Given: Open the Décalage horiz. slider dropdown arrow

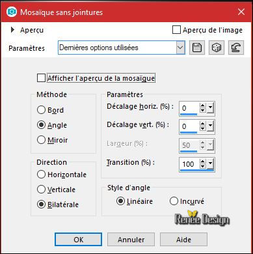Looking at the screenshot, I should (210, 108).
